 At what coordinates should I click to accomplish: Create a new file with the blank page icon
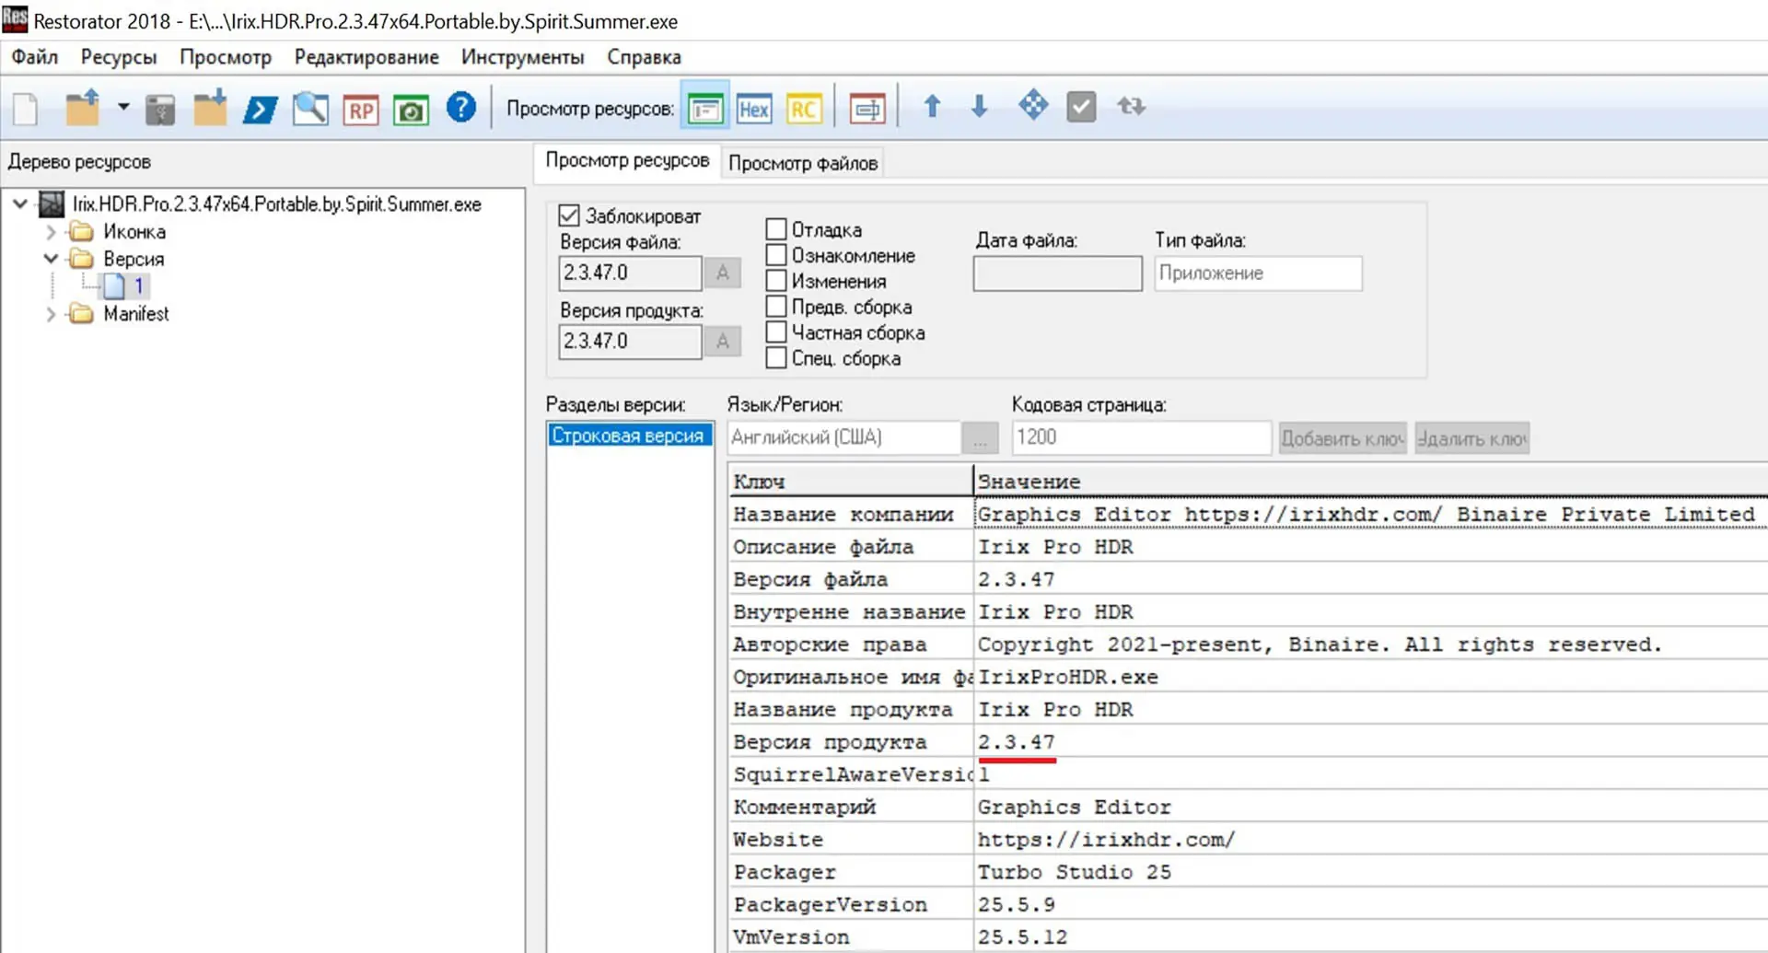25,108
